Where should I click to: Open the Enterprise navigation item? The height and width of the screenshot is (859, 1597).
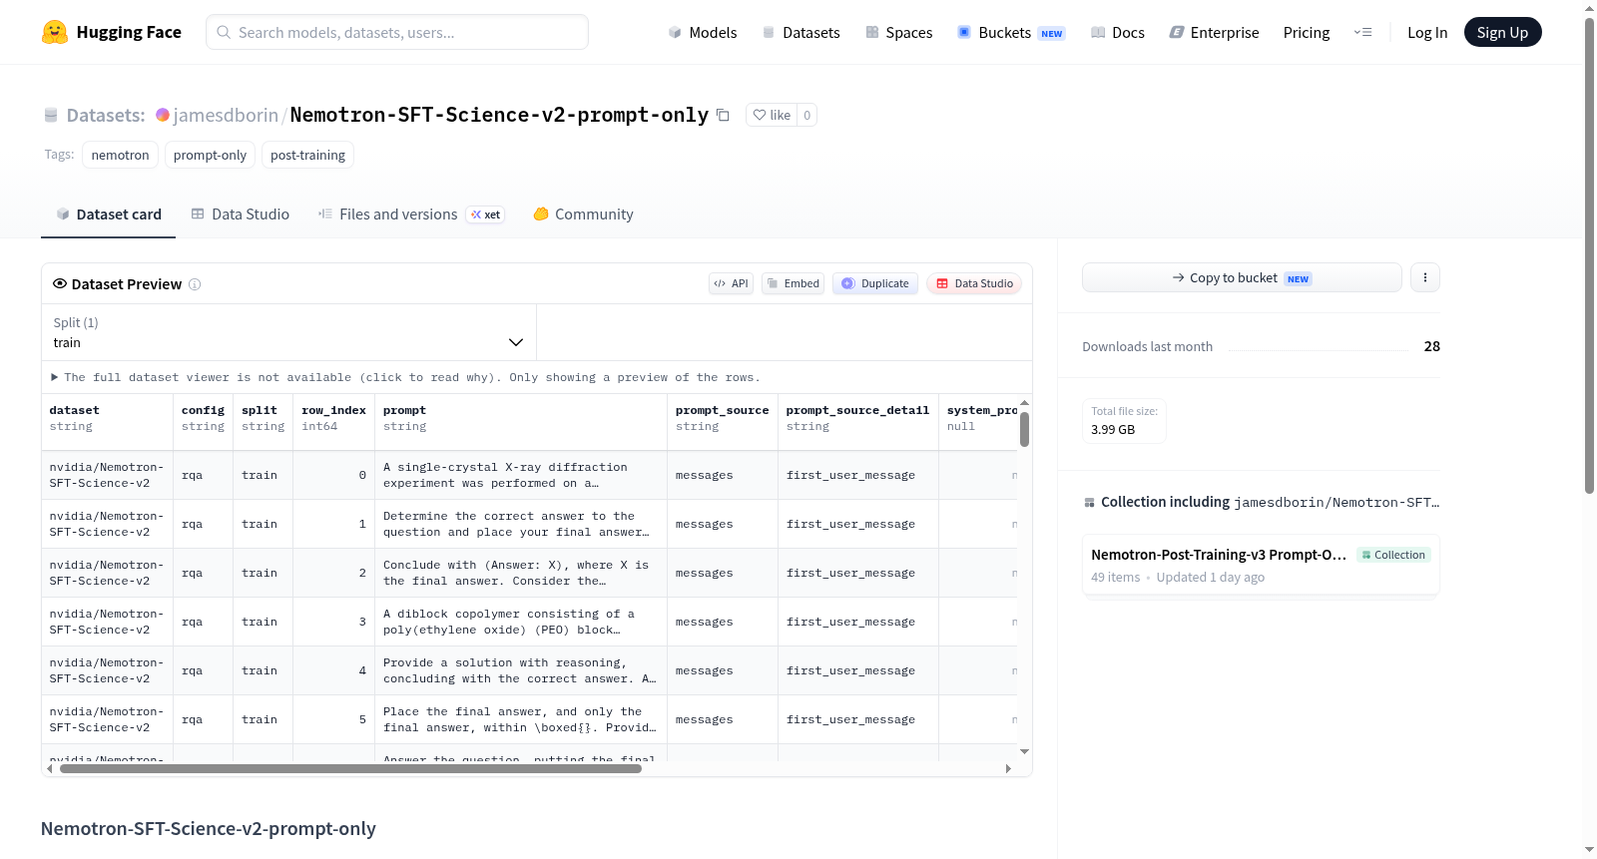(x=1214, y=32)
